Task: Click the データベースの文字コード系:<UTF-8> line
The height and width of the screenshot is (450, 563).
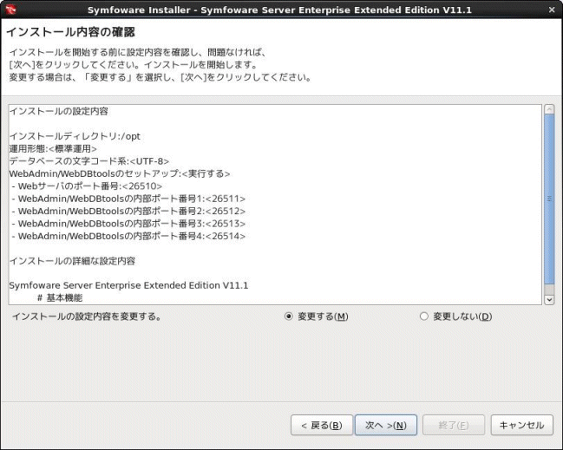Action: pyautogui.click(x=89, y=161)
